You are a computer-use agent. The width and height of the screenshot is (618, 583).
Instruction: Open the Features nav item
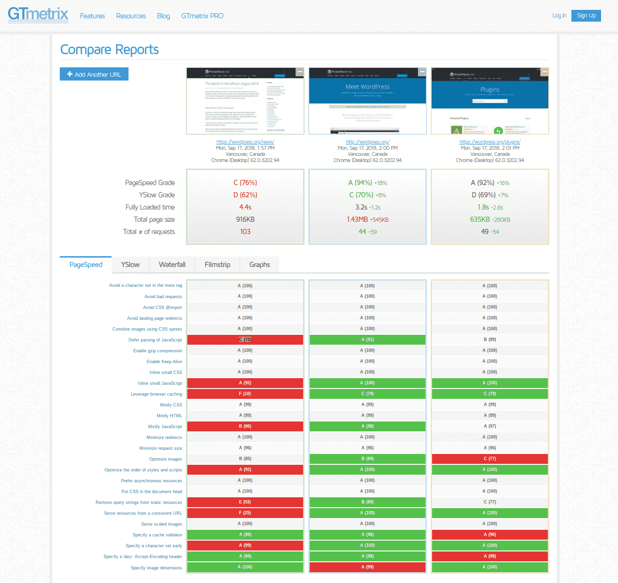click(x=92, y=16)
